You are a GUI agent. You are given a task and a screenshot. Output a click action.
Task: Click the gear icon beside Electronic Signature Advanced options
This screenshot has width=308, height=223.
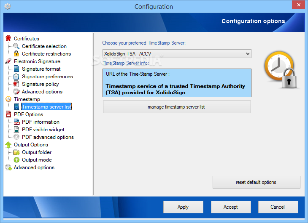pos(16,91)
